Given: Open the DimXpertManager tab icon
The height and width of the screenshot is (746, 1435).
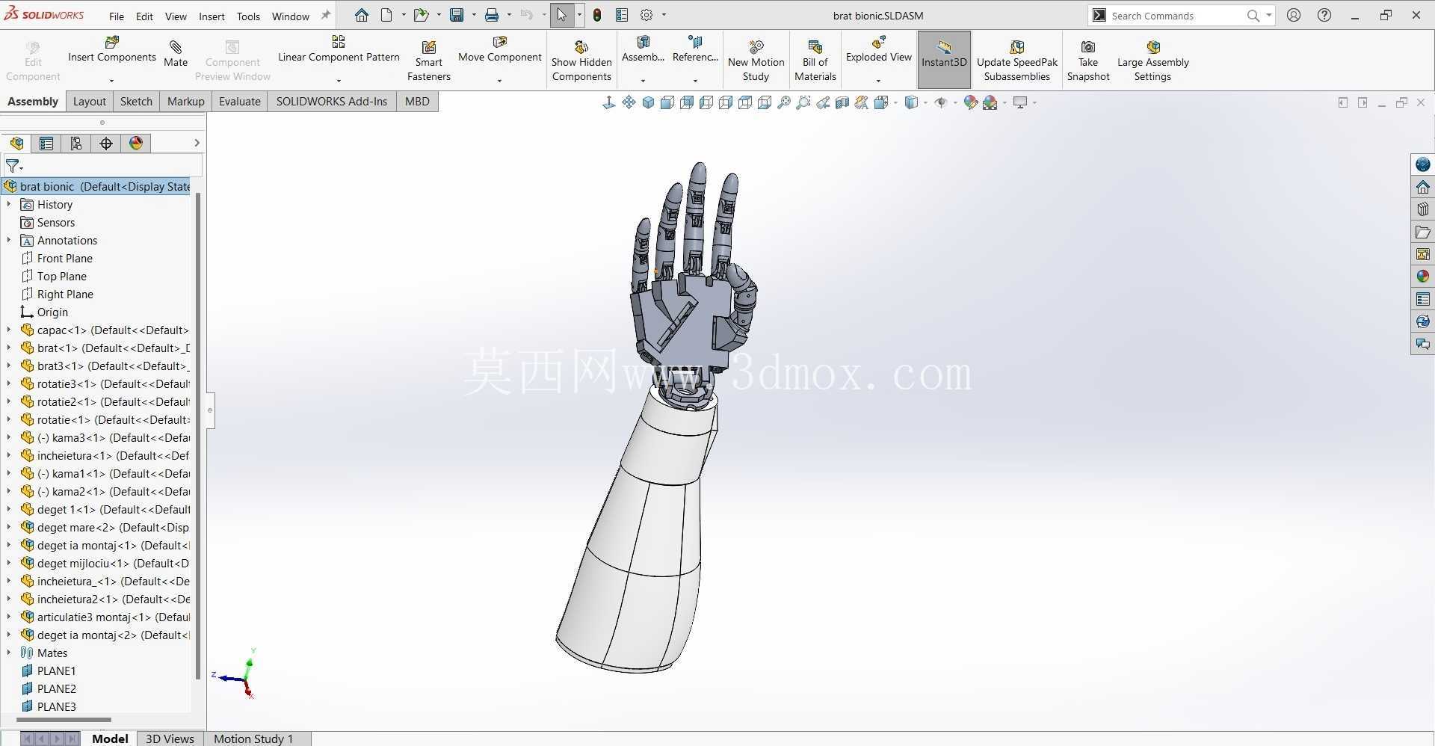Looking at the screenshot, I should coord(106,144).
